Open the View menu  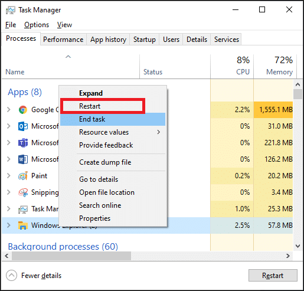64,25
